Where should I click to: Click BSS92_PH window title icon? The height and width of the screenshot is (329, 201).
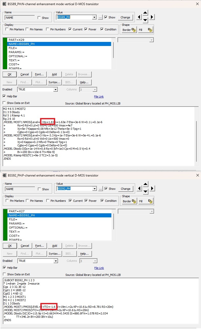coord(4,175)
